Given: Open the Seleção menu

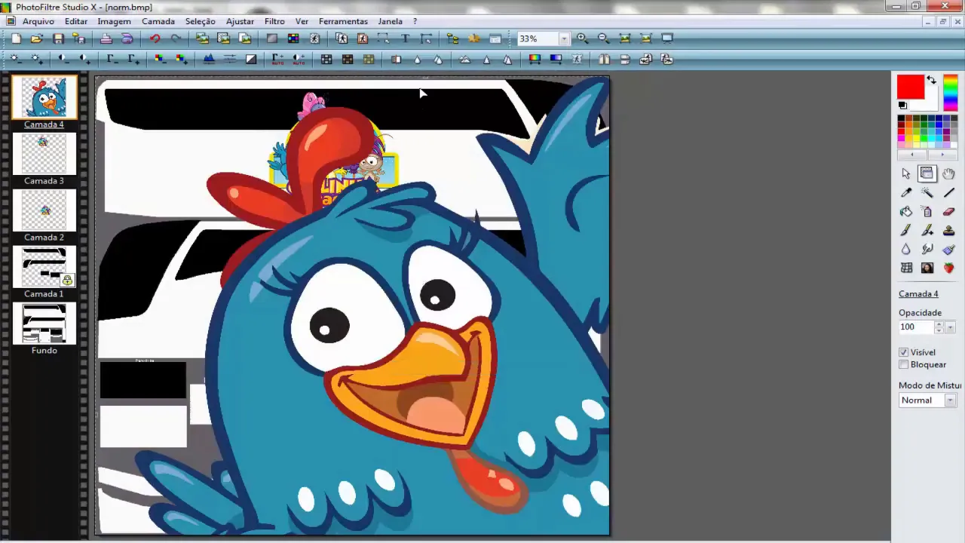Looking at the screenshot, I should (200, 21).
